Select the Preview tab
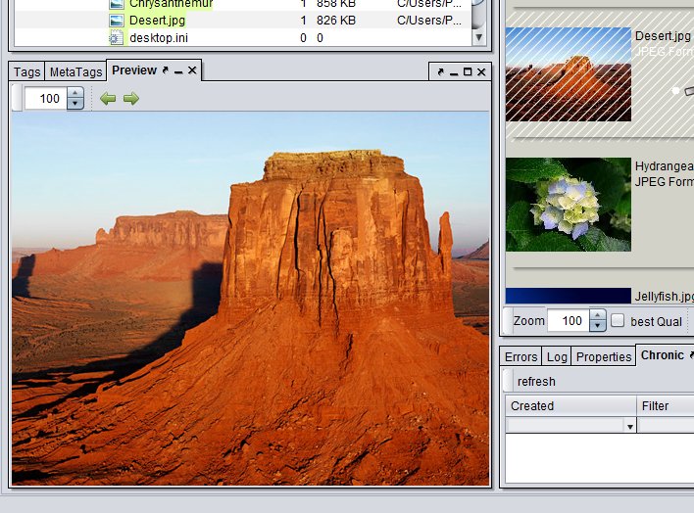The width and height of the screenshot is (694, 513). point(134,70)
